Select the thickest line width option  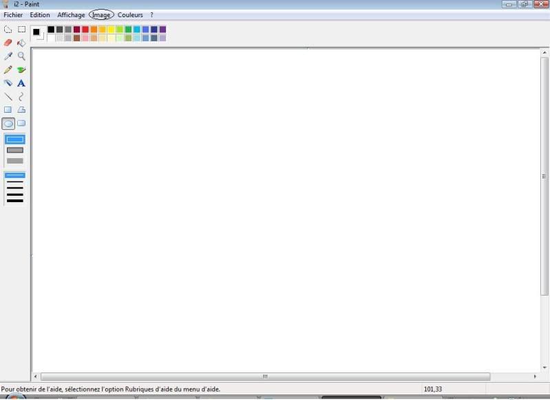click(14, 201)
